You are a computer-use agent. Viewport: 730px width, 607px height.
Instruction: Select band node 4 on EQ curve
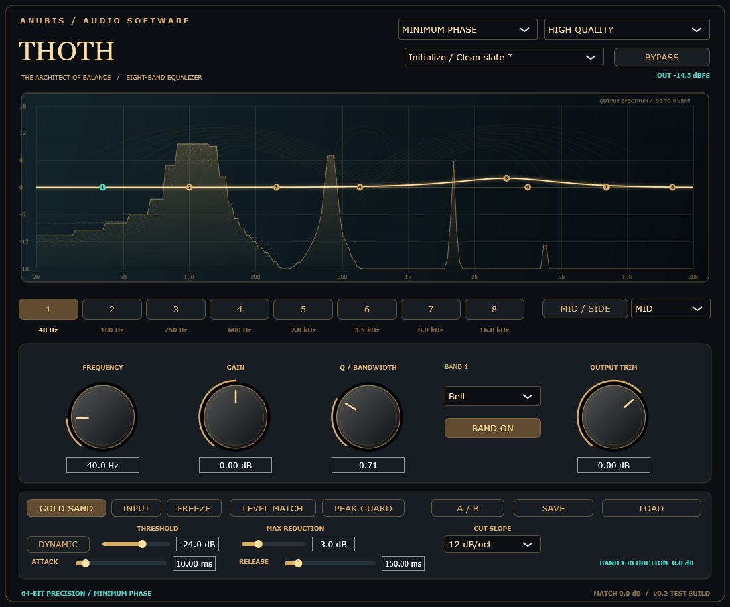point(360,187)
